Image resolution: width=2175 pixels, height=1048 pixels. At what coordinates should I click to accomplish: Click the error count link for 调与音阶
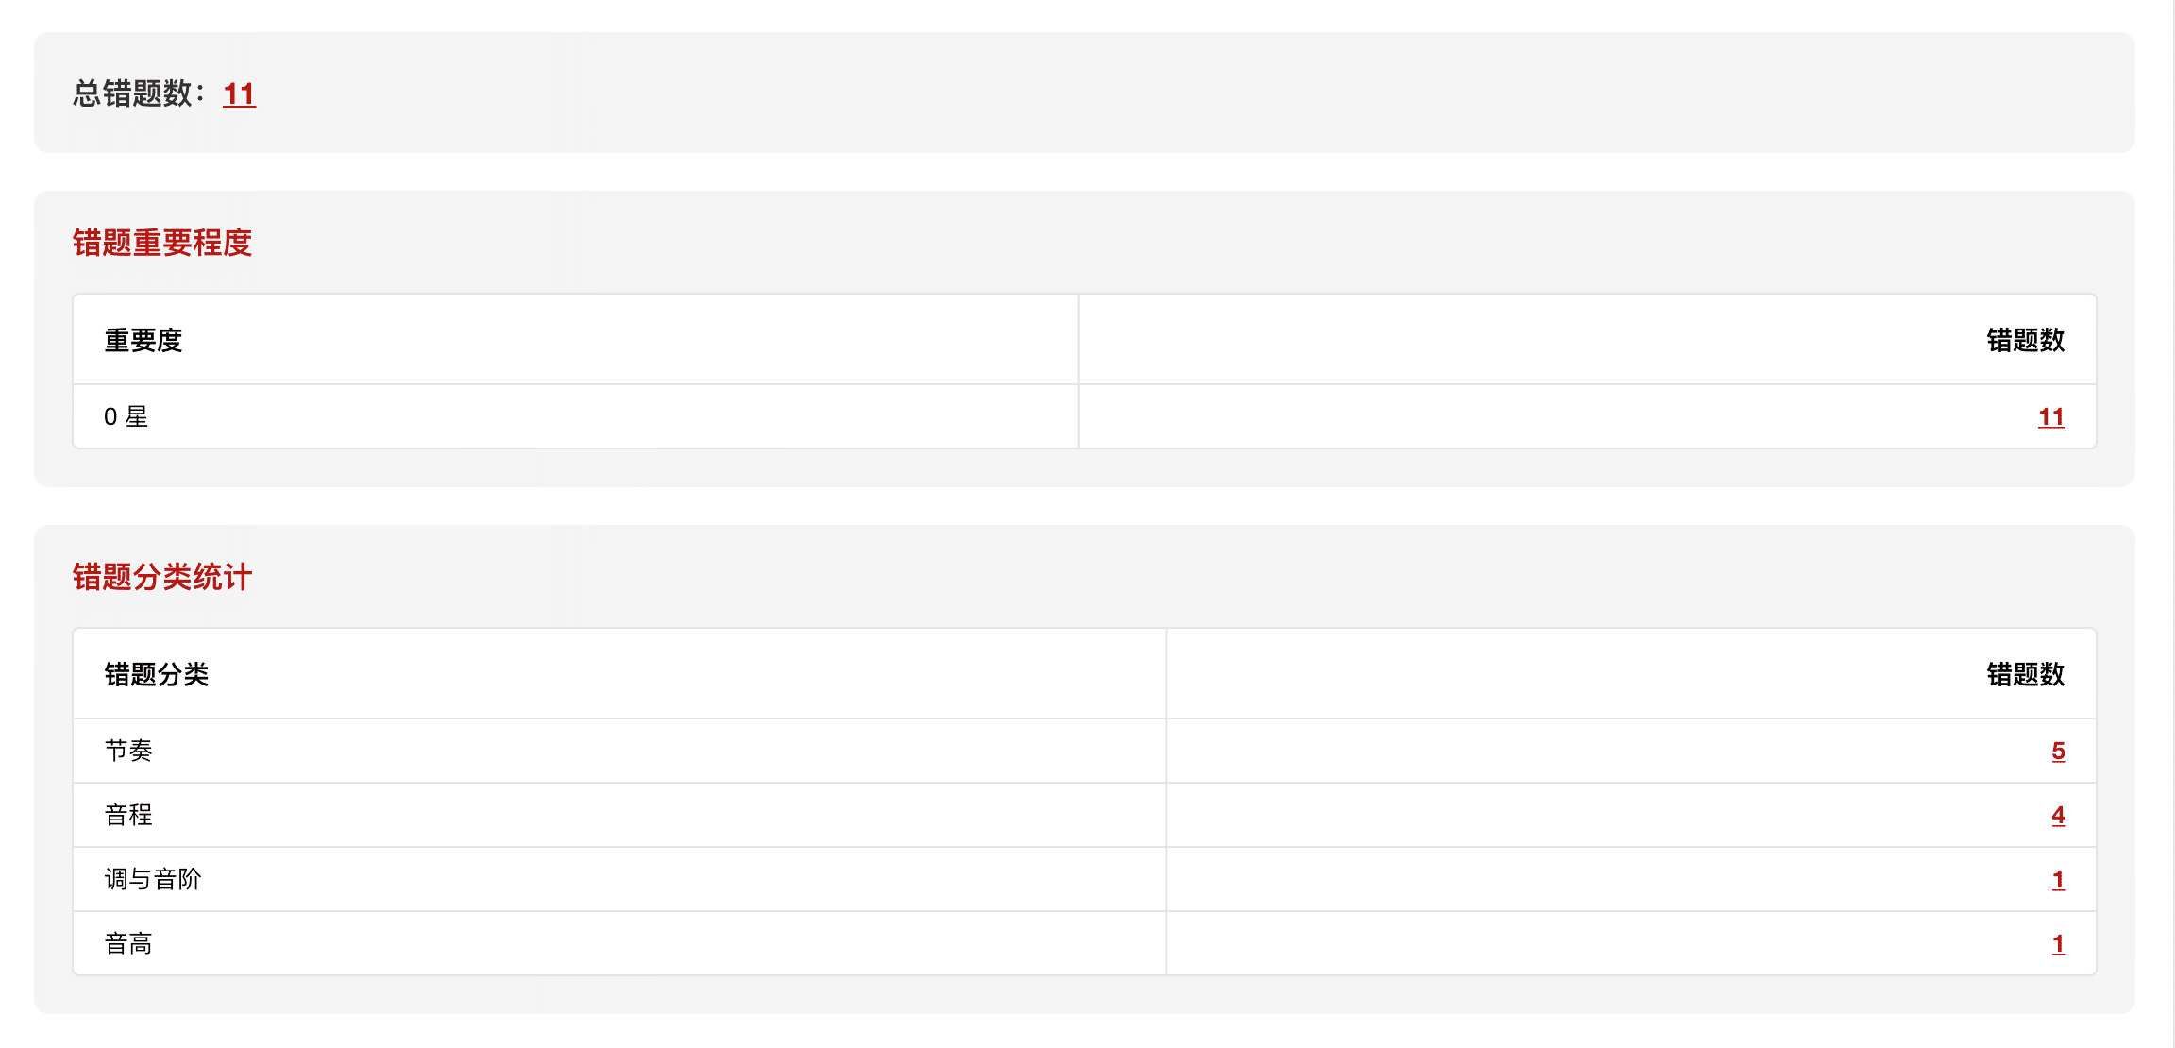tap(2058, 880)
